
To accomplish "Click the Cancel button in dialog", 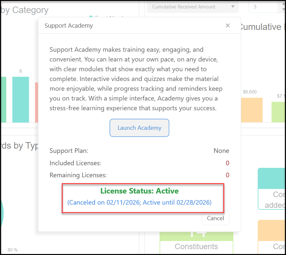I will tap(215, 218).
